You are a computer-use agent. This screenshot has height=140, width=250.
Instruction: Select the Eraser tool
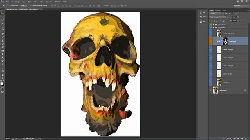tap(2, 47)
